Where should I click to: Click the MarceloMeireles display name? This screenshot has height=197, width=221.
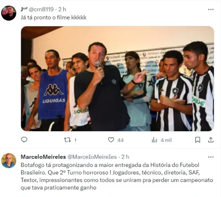(43, 157)
